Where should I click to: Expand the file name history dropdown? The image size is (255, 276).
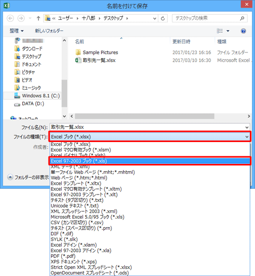[247, 127]
